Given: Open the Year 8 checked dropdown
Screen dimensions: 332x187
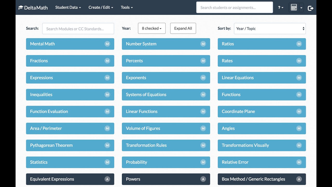Looking at the screenshot, I should [151, 28].
